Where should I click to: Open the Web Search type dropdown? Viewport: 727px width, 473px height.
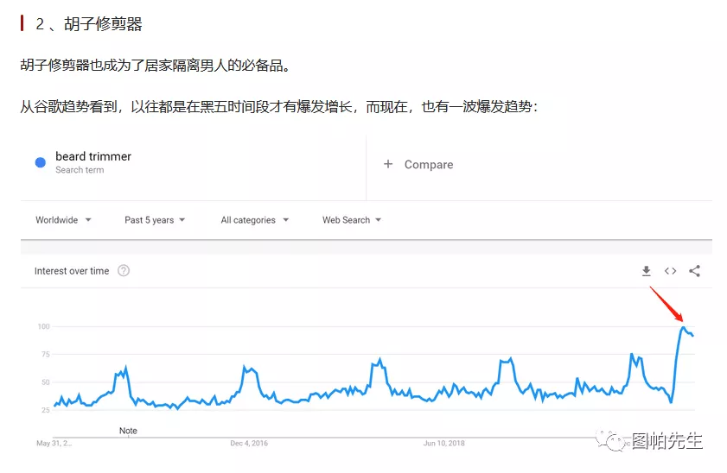click(x=351, y=220)
